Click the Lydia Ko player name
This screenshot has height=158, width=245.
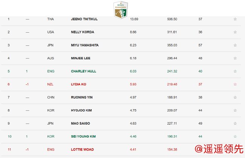coord(79,84)
